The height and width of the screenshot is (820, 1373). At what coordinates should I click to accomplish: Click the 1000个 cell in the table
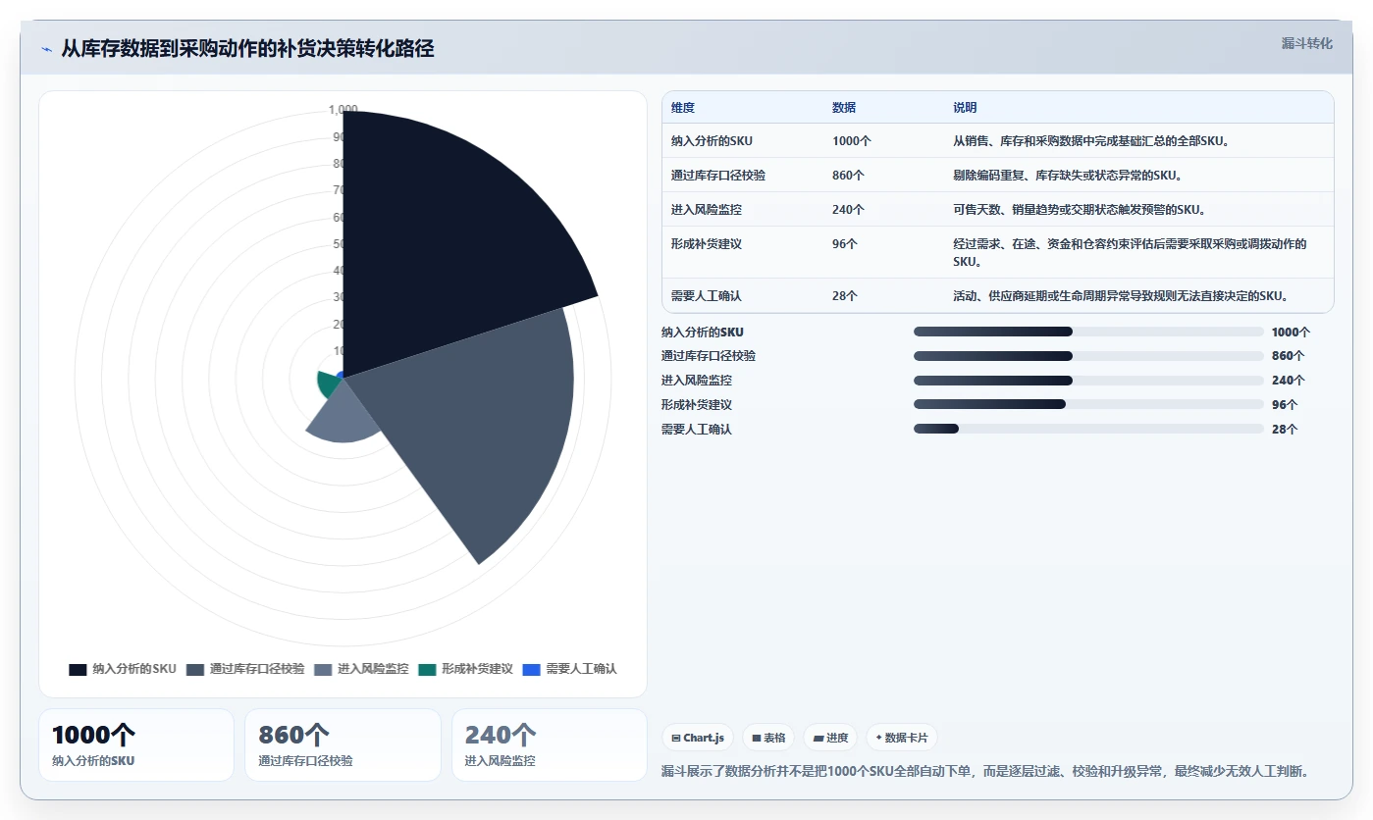pos(852,141)
